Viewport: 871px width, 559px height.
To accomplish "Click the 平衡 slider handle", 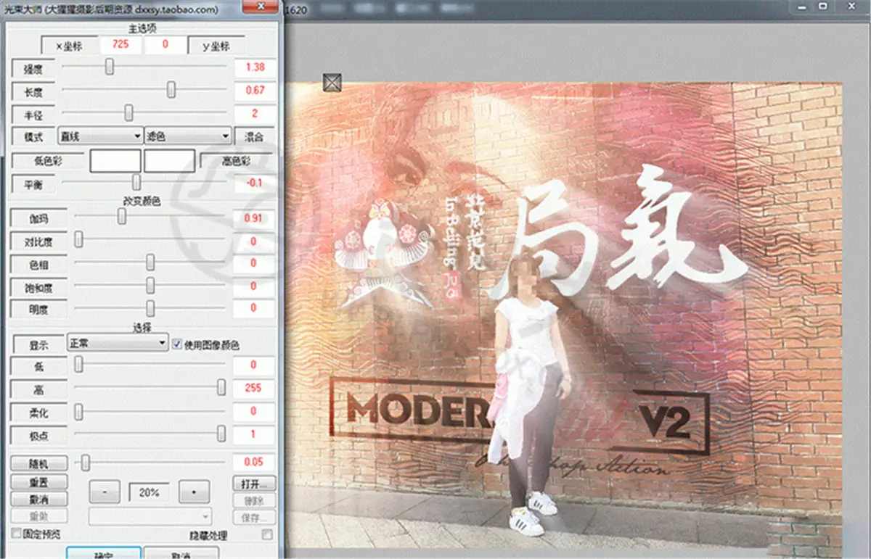I will pos(136,182).
